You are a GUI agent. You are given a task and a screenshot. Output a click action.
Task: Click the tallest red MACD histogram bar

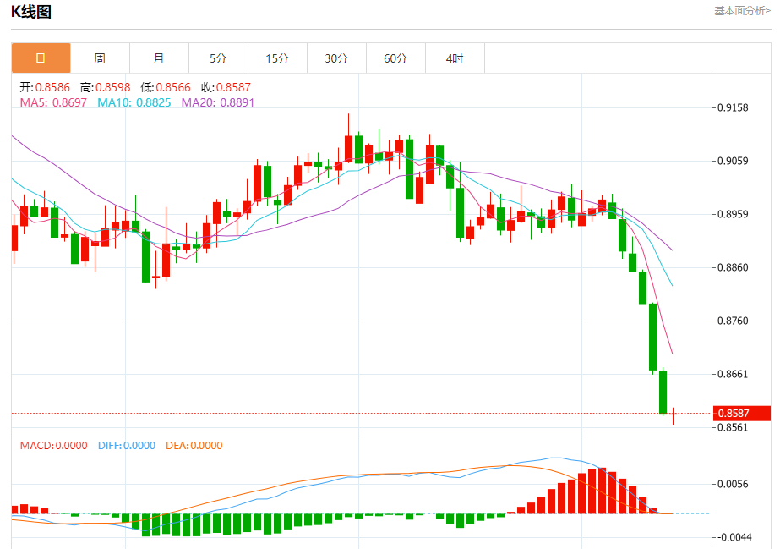pos(602,491)
